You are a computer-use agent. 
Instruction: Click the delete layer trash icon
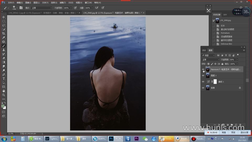[240, 125]
